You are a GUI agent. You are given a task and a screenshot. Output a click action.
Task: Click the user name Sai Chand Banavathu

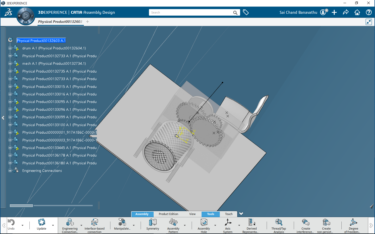tap(298, 12)
